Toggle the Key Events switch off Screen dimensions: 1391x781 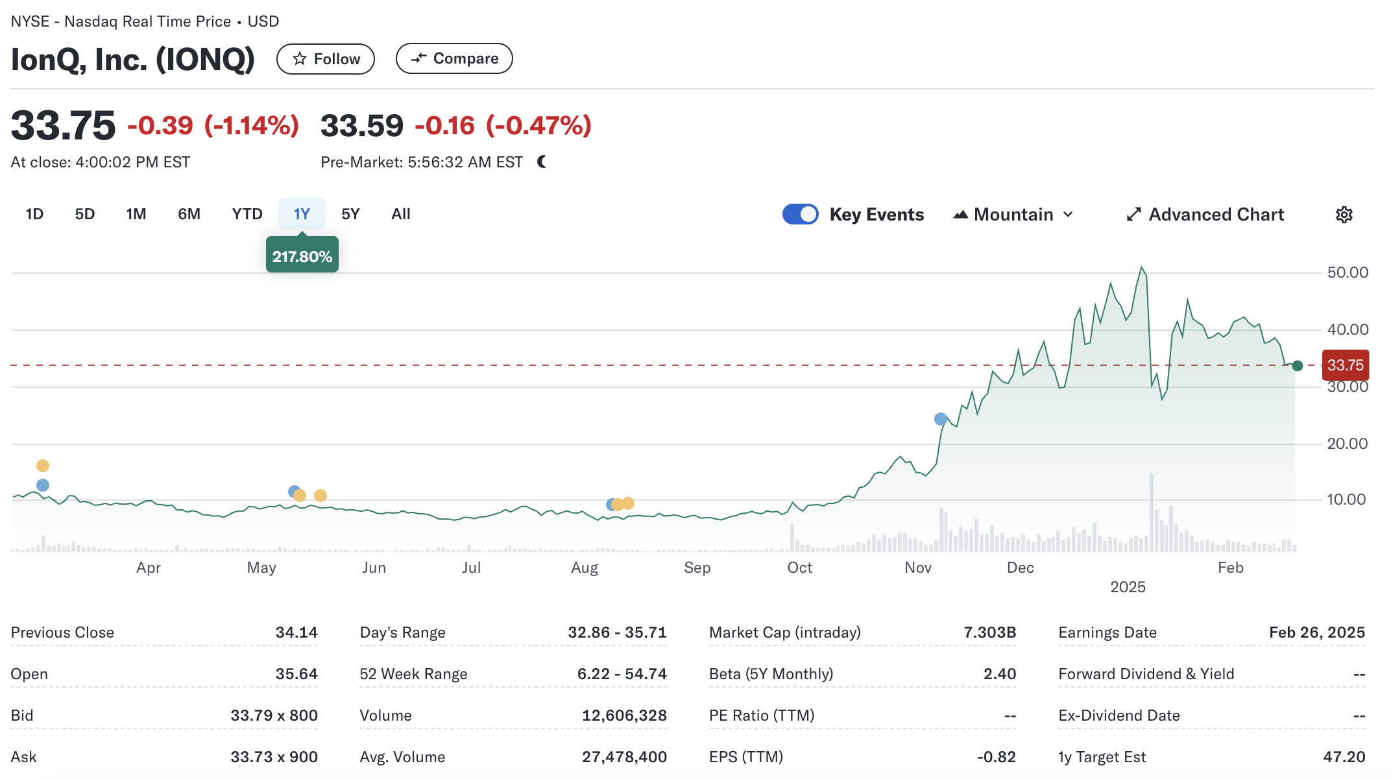[x=800, y=215]
